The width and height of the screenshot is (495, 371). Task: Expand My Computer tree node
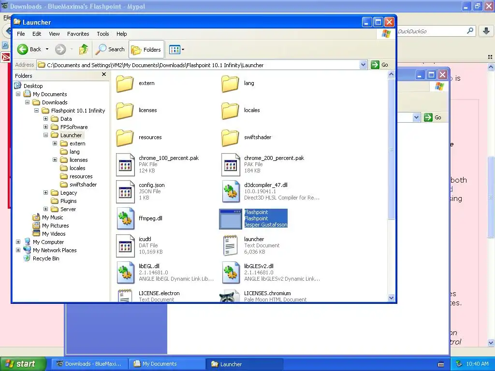point(18,242)
